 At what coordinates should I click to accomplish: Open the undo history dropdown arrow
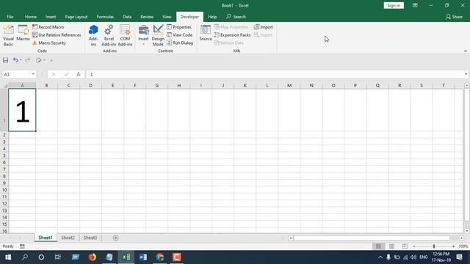[21, 60]
